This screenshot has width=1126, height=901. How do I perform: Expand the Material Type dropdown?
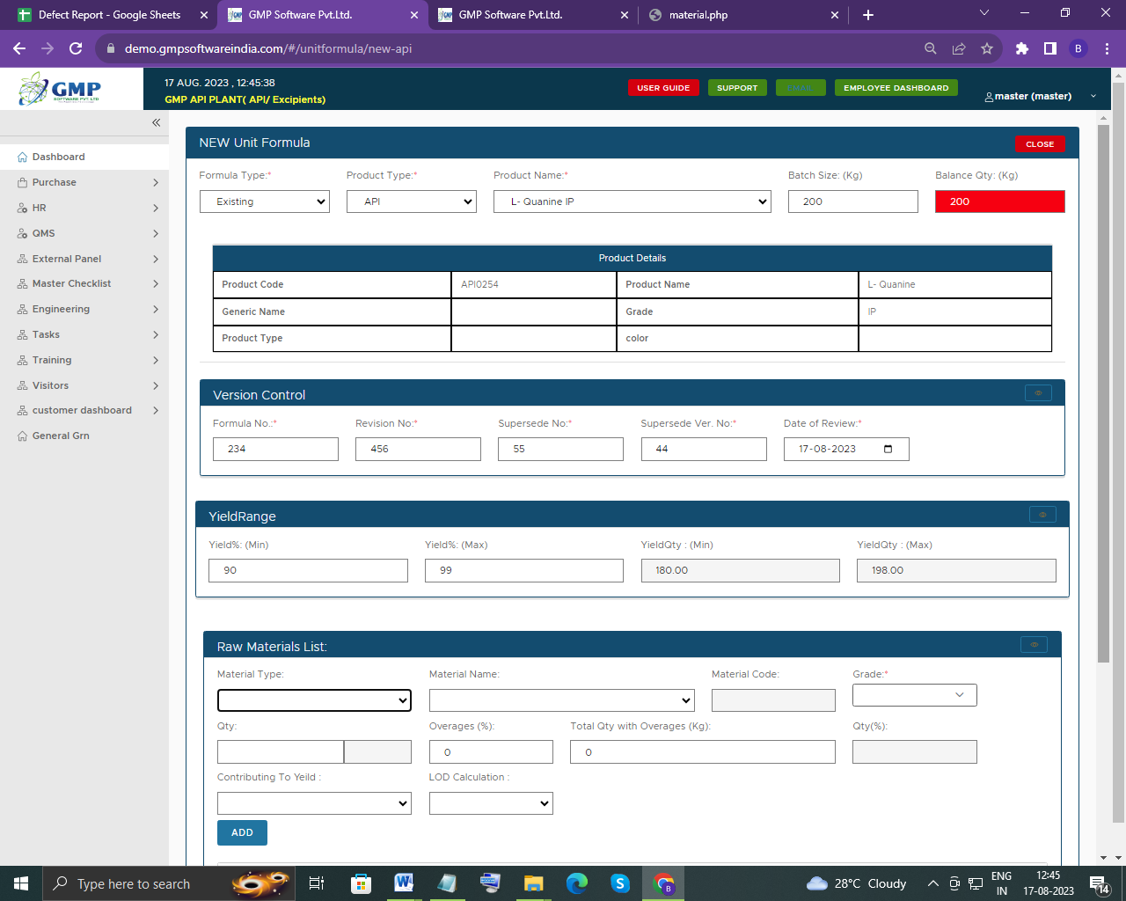click(314, 700)
